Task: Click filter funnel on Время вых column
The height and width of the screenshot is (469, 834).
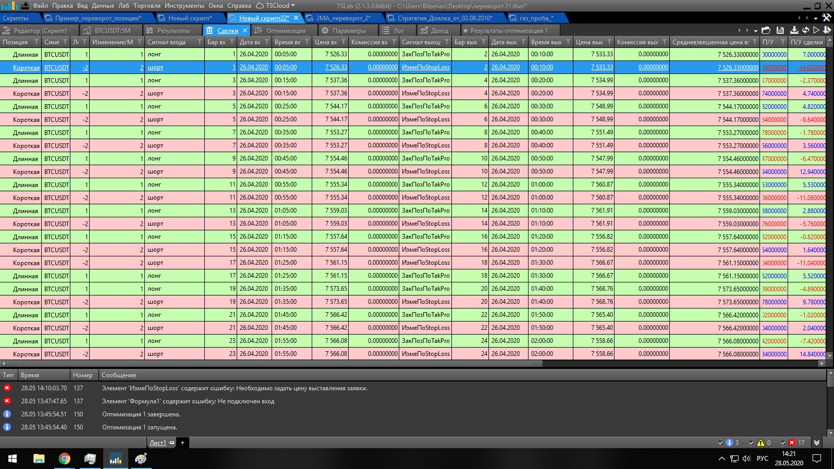Action: click(568, 42)
